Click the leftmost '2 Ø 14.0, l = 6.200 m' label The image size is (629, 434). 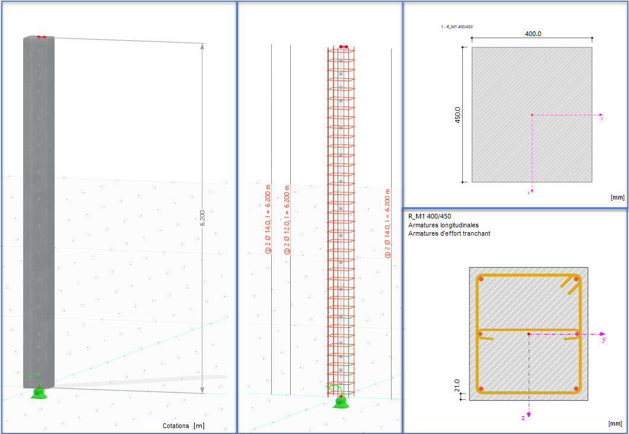click(268, 220)
